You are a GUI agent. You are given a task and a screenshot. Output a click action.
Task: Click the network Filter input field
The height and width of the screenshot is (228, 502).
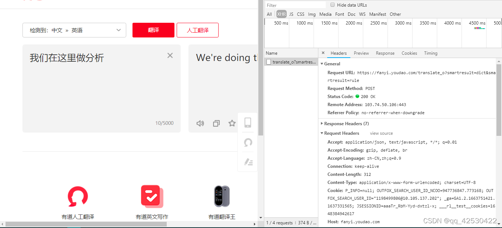point(296,5)
